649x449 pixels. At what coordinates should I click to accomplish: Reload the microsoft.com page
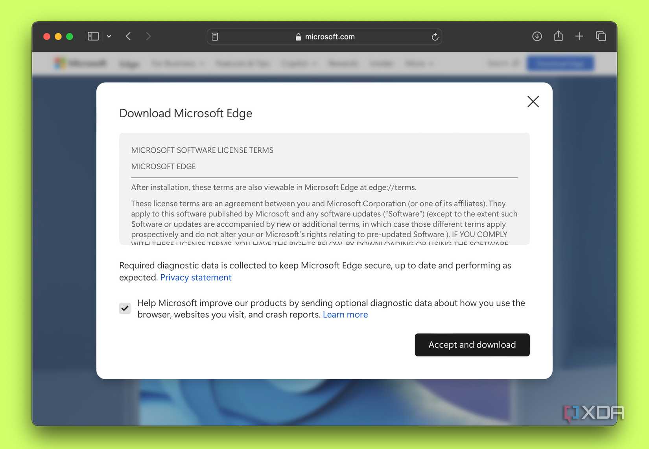[x=435, y=37]
